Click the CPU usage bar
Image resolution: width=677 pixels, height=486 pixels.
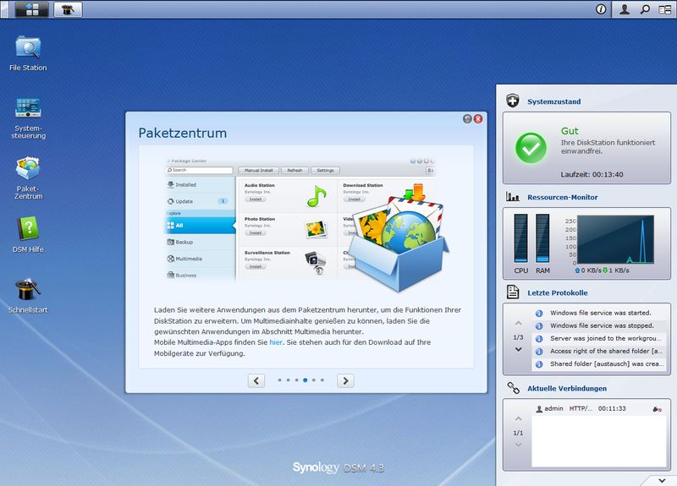pyautogui.click(x=520, y=238)
